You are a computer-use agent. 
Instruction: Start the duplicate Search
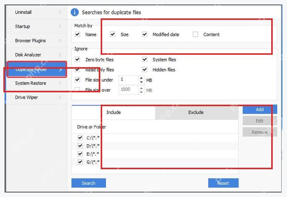pyautogui.click(x=89, y=183)
